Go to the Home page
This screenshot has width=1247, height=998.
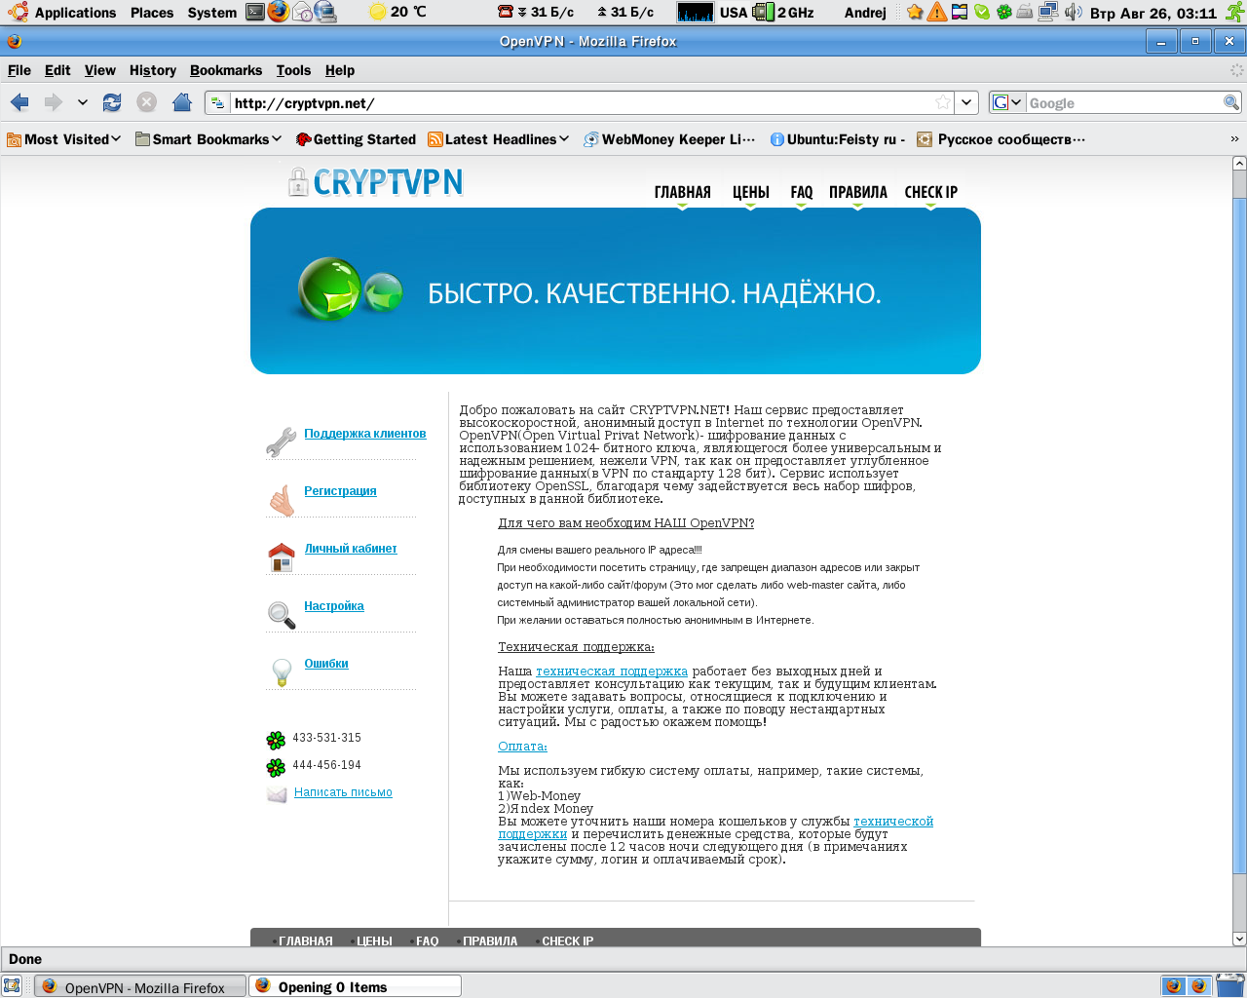[x=181, y=102]
